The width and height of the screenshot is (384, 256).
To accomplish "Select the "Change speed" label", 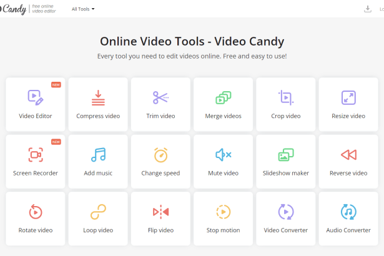I will pos(160,173).
